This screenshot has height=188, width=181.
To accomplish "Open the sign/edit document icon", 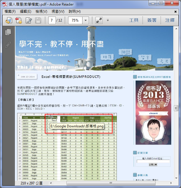I will click(x=29, y=20).
